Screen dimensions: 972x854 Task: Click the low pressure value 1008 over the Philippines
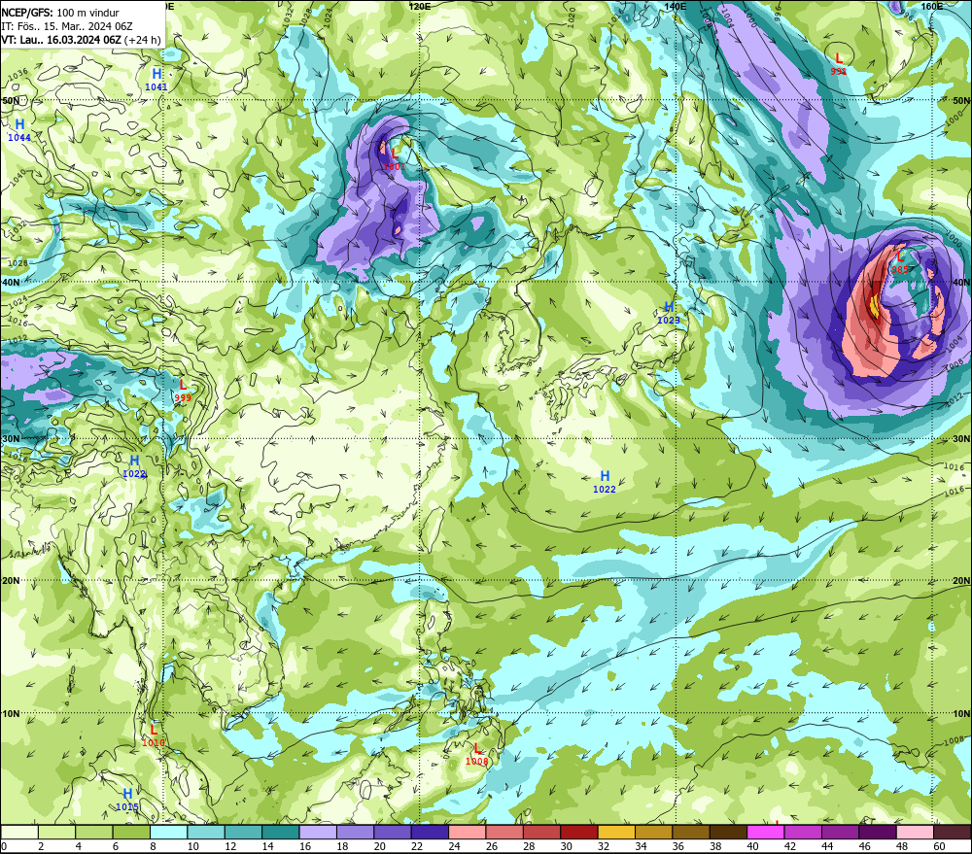476,761
